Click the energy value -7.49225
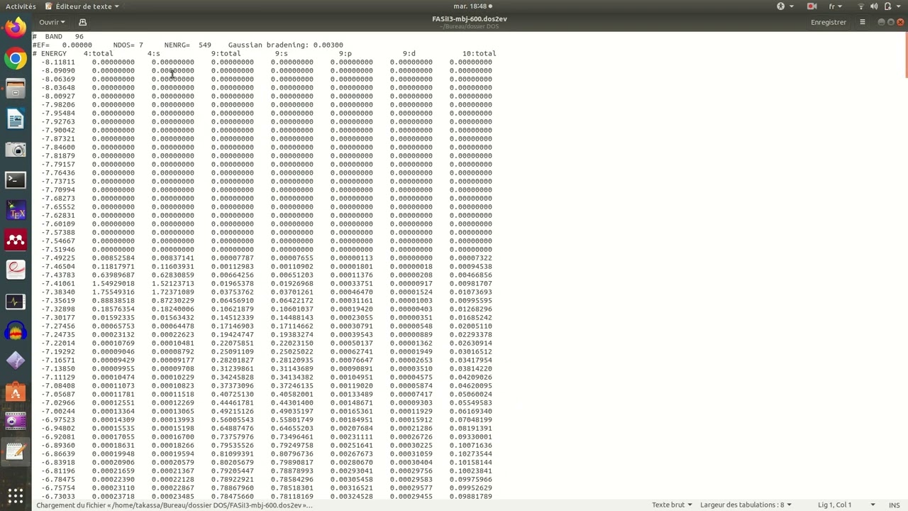This screenshot has height=511, width=908. point(58,258)
